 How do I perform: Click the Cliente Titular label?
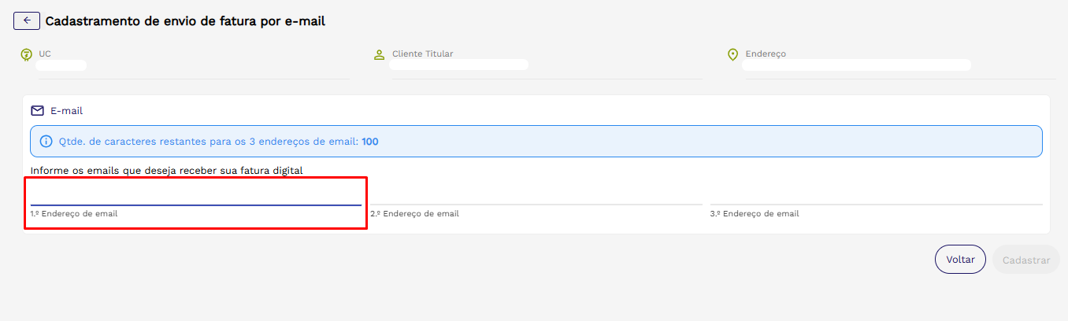click(422, 53)
